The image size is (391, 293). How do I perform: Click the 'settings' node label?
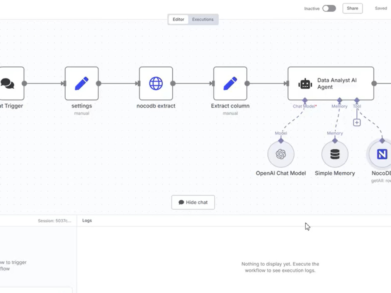pos(82,106)
